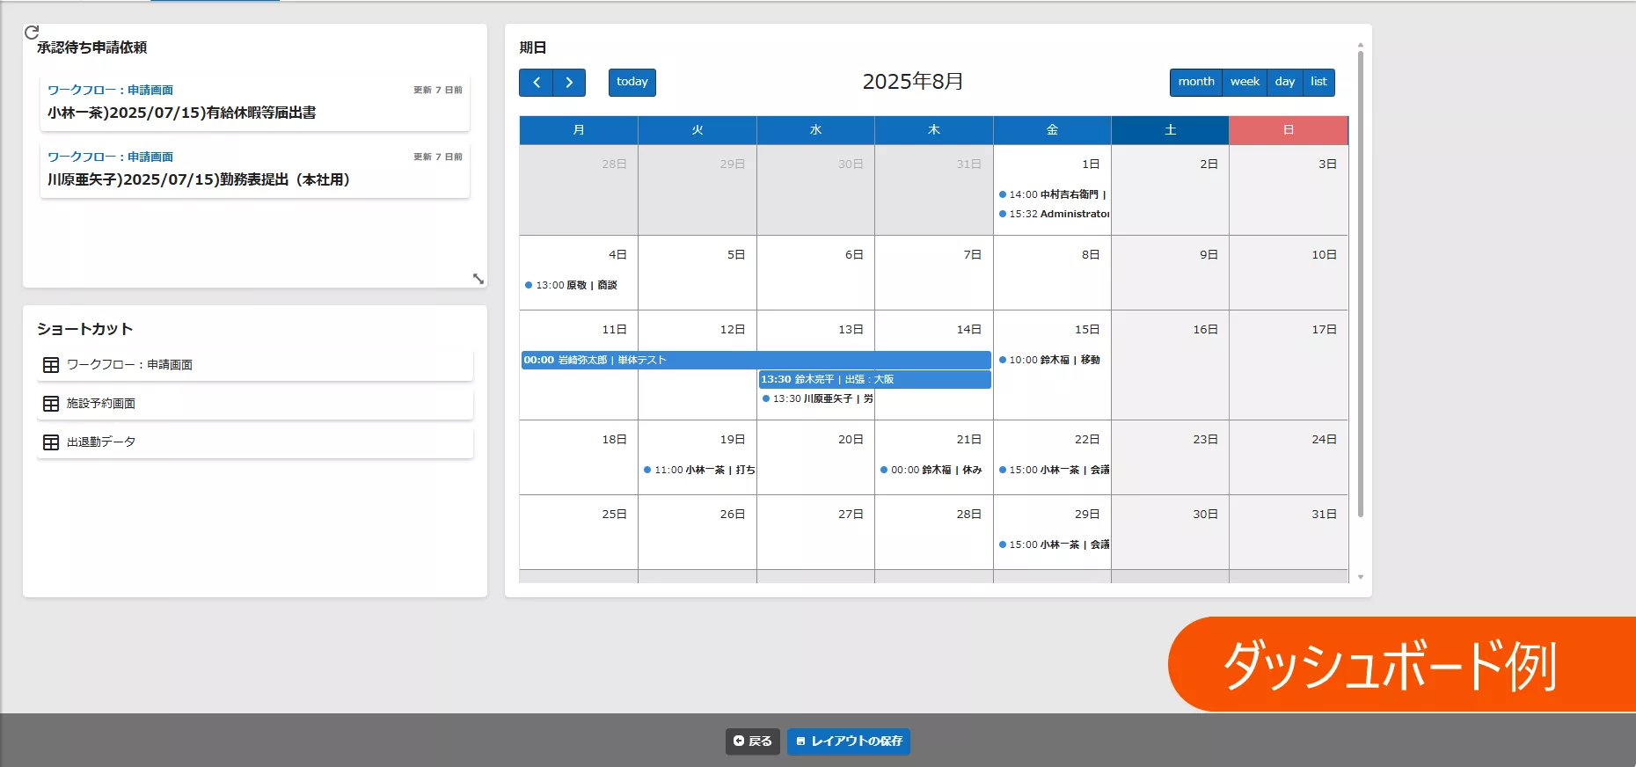
Task: Click the resize handle of approval requests panel
Action: pos(478,278)
